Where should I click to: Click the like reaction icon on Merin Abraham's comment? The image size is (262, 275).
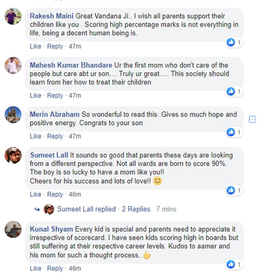coord(231,132)
